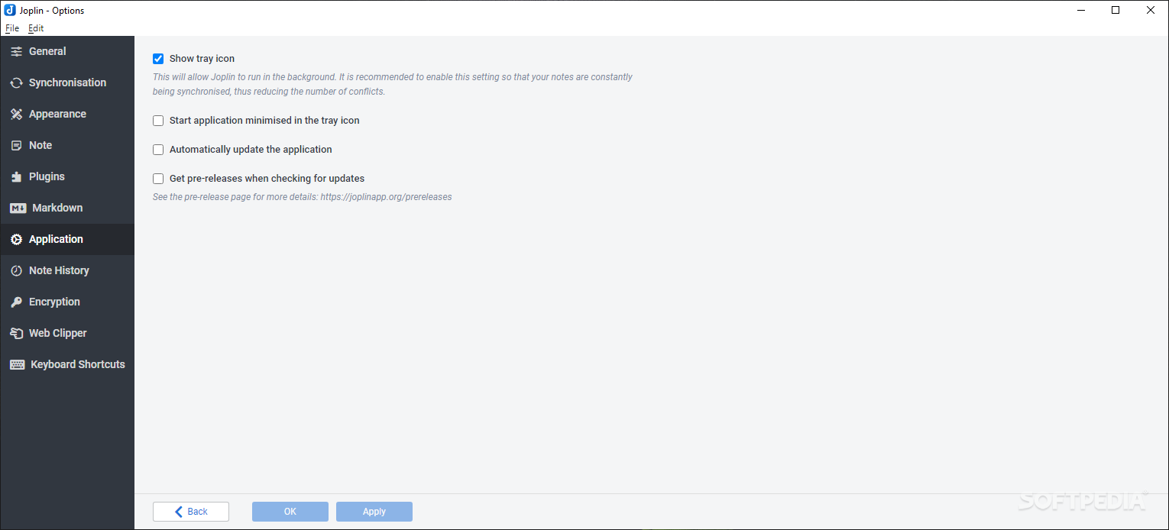Image resolution: width=1169 pixels, height=530 pixels.
Task: Go to Encryption settings
Action: [67, 302]
